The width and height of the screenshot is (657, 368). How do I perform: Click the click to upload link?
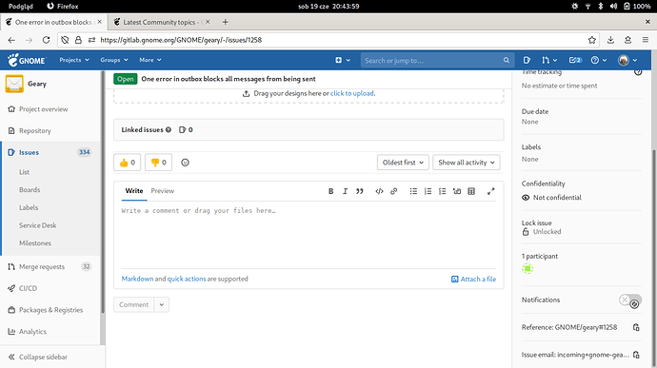pos(352,93)
